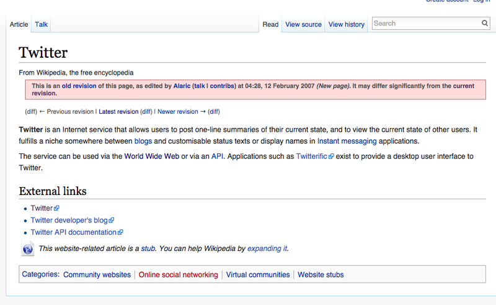This screenshot has height=305, width=496.
Task: Open Alaric's user page link
Action: point(182,86)
